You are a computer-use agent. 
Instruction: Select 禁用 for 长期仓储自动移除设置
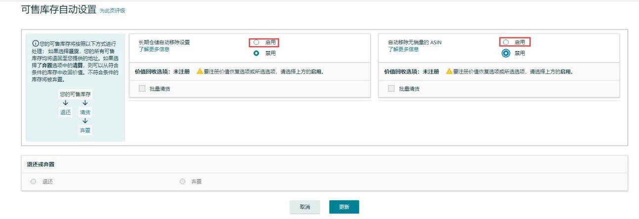pyautogui.click(x=256, y=53)
